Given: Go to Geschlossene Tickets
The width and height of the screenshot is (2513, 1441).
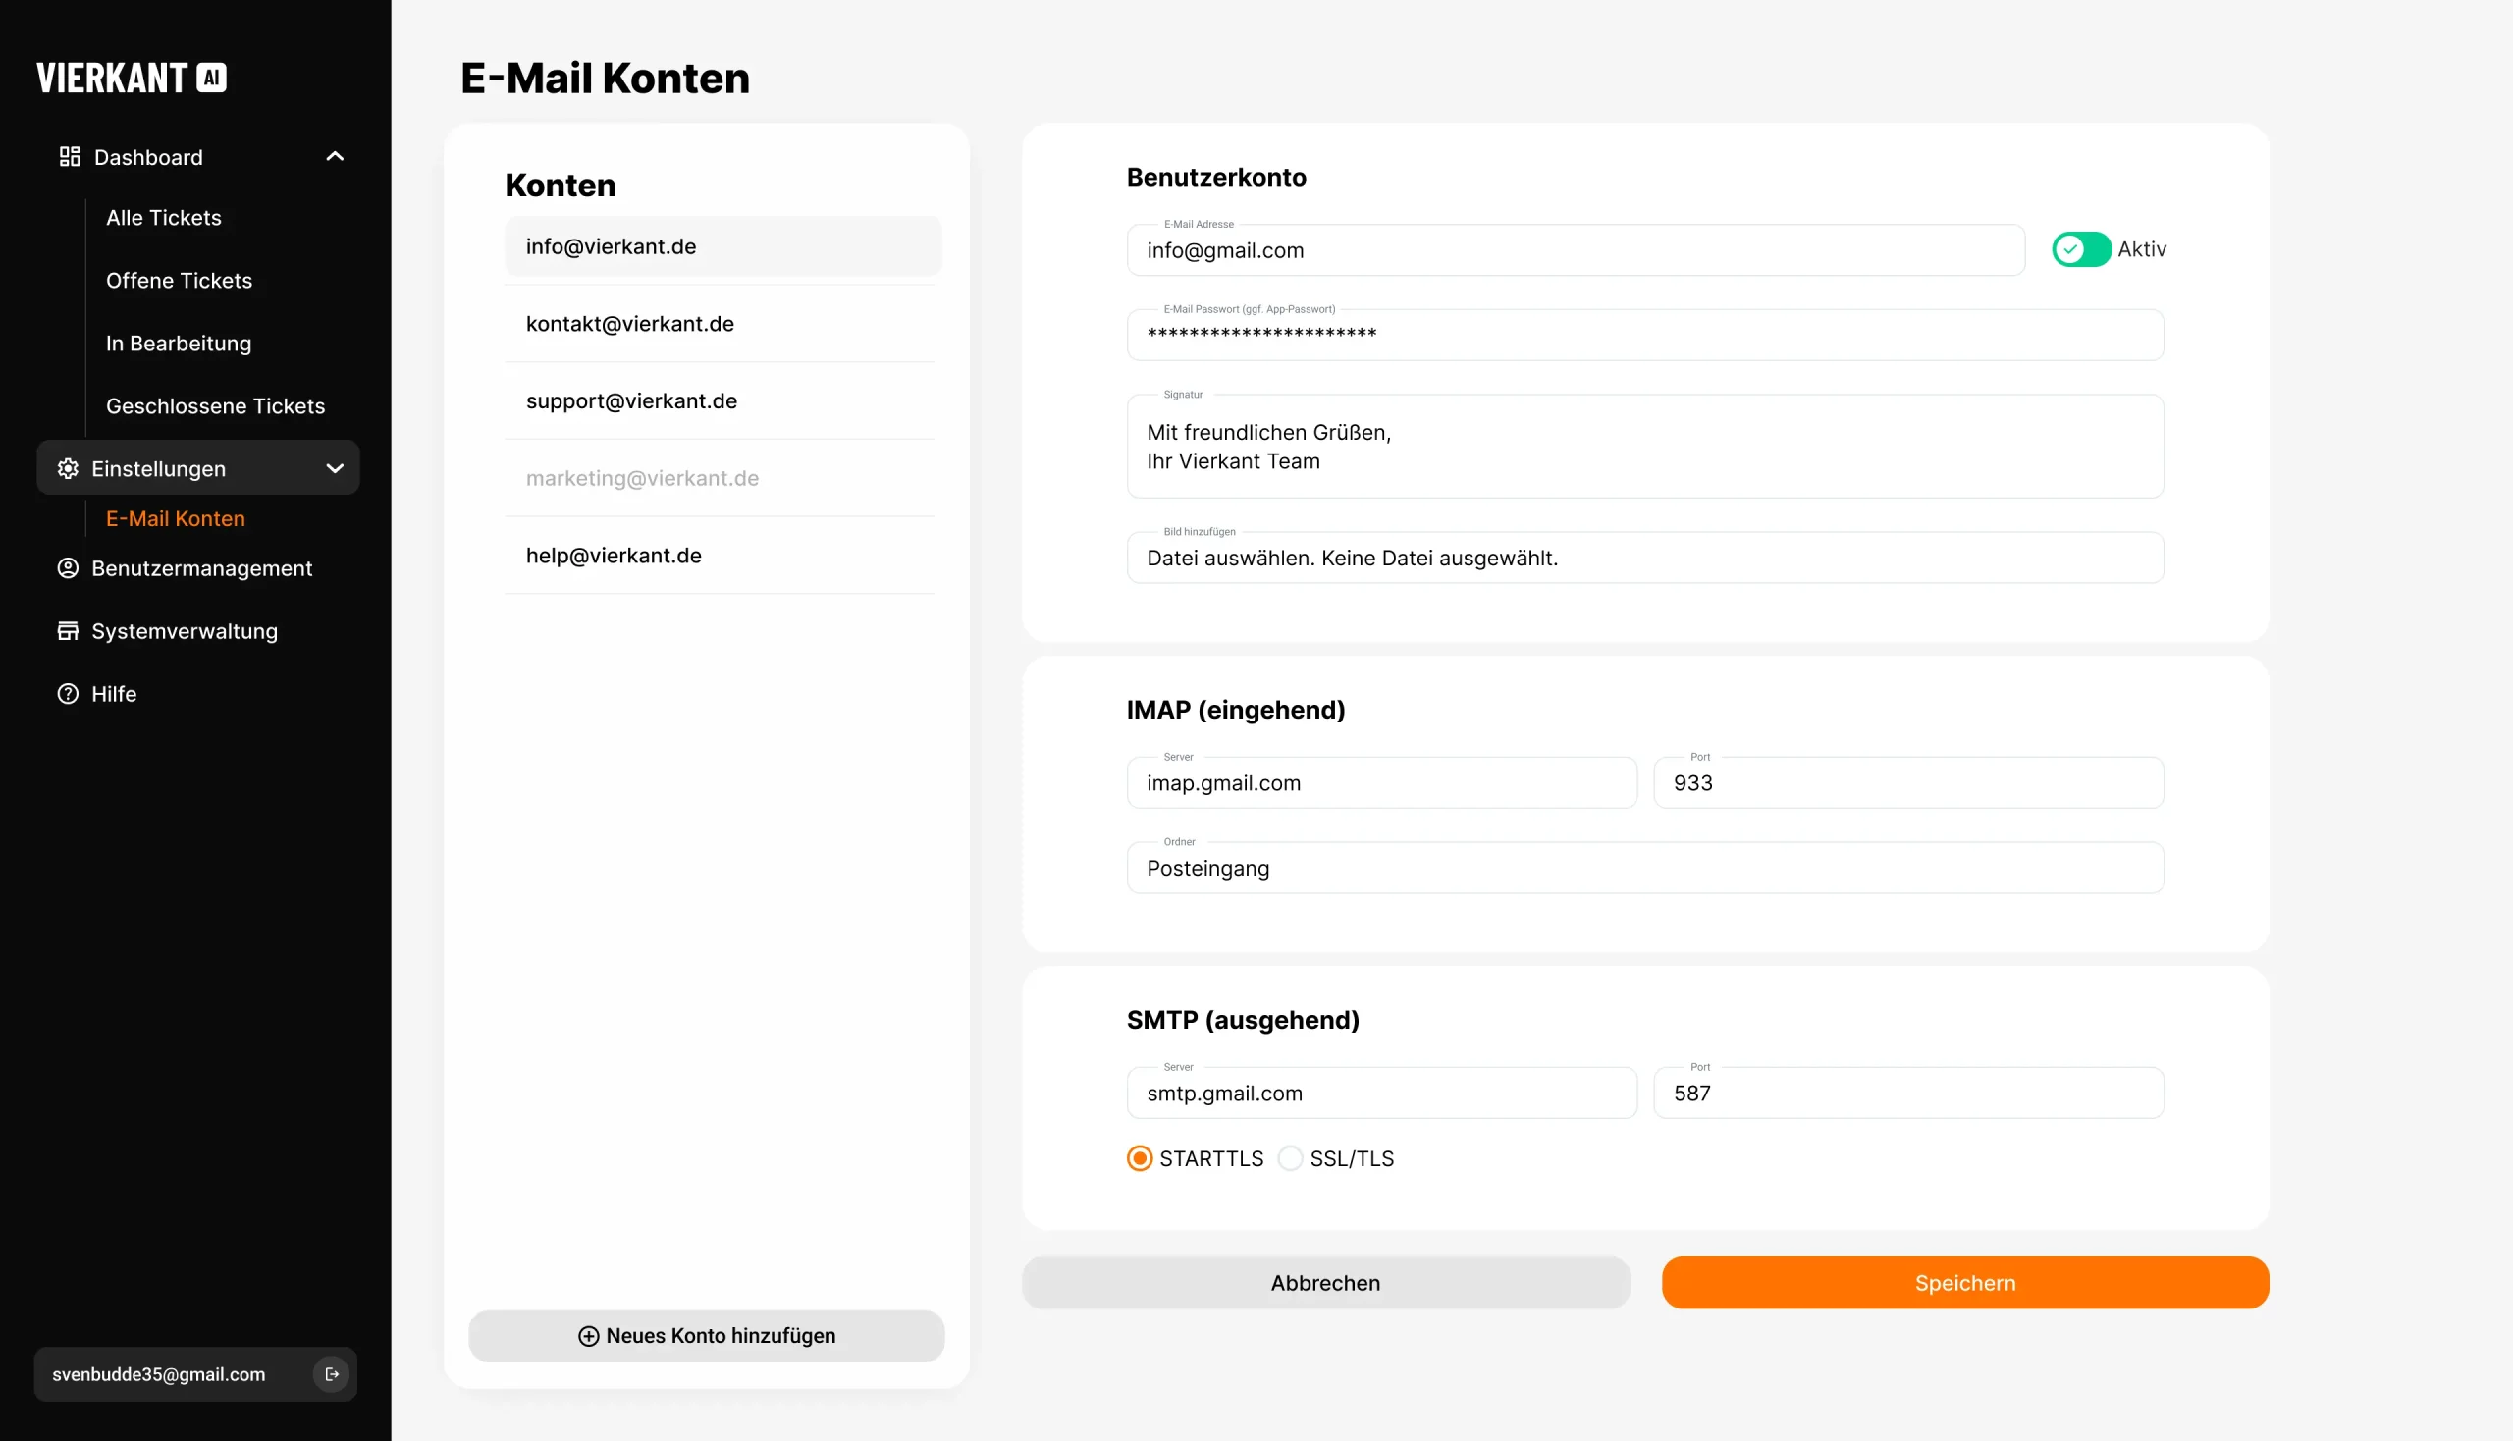Looking at the screenshot, I should (x=215, y=405).
